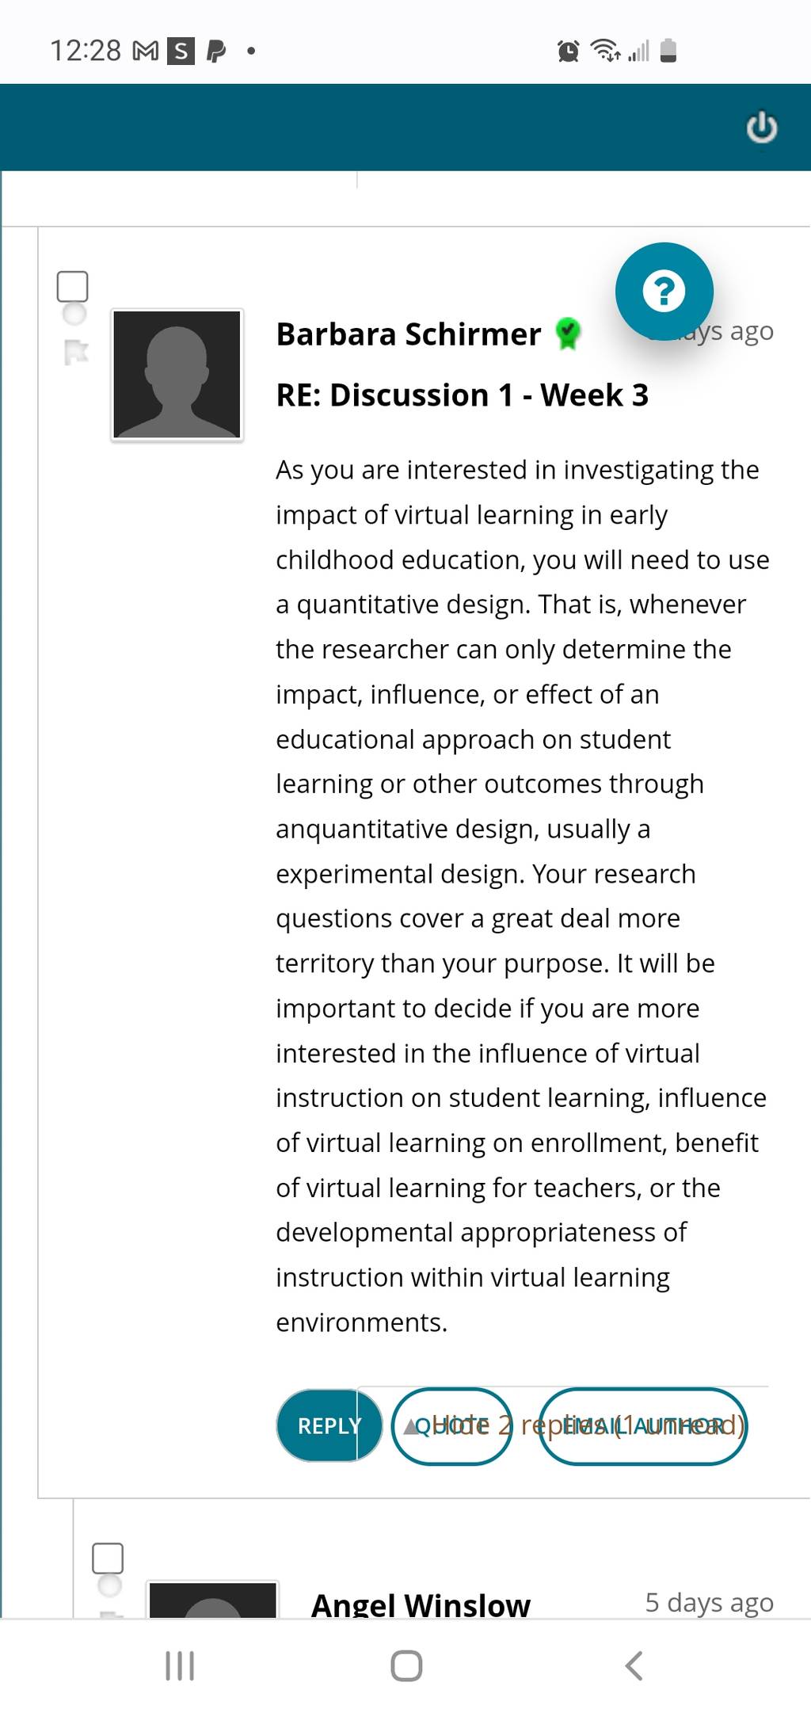Click the green badge beside Barbara Schirmer
This screenshot has height=1713, width=811.
pyautogui.click(x=567, y=334)
